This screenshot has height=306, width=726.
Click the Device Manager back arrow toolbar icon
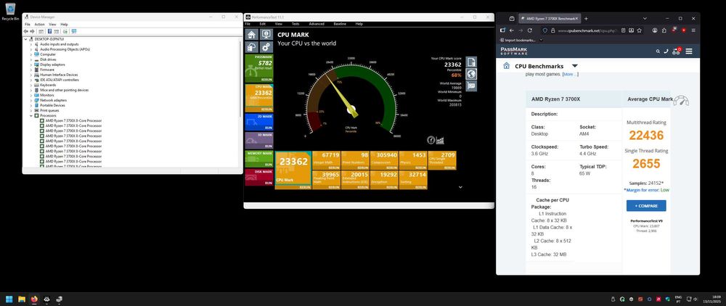coord(27,31)
